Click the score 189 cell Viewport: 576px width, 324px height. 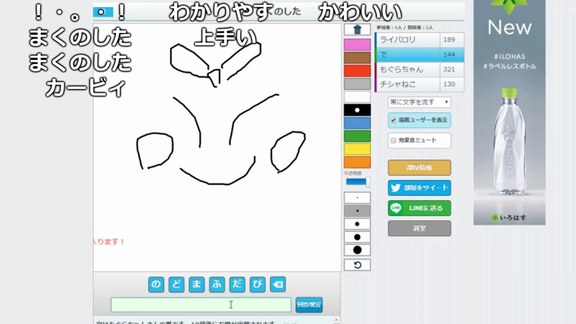(x=452, y=40)
